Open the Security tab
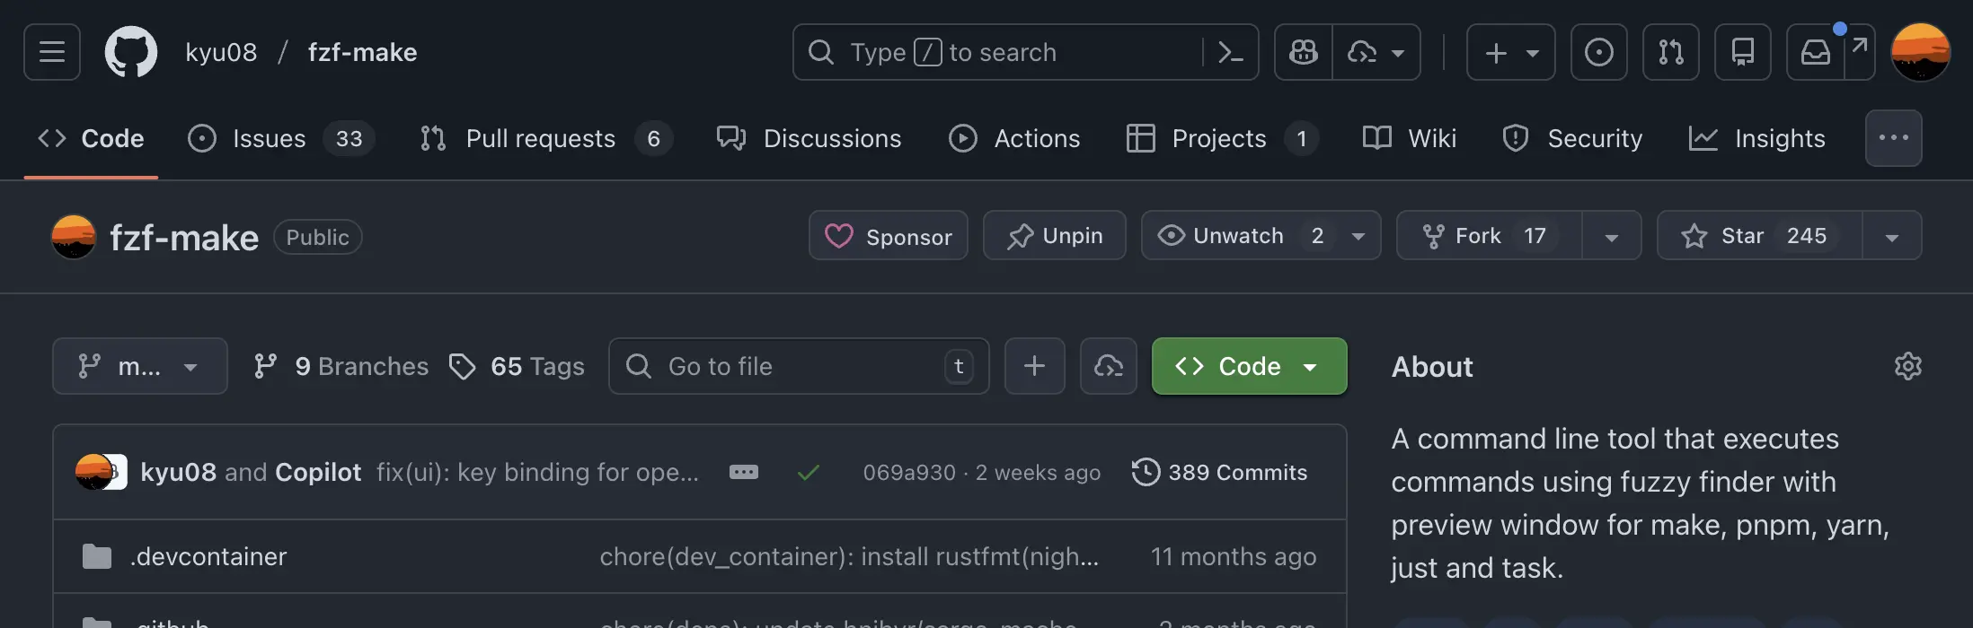 pos(1571,138)
